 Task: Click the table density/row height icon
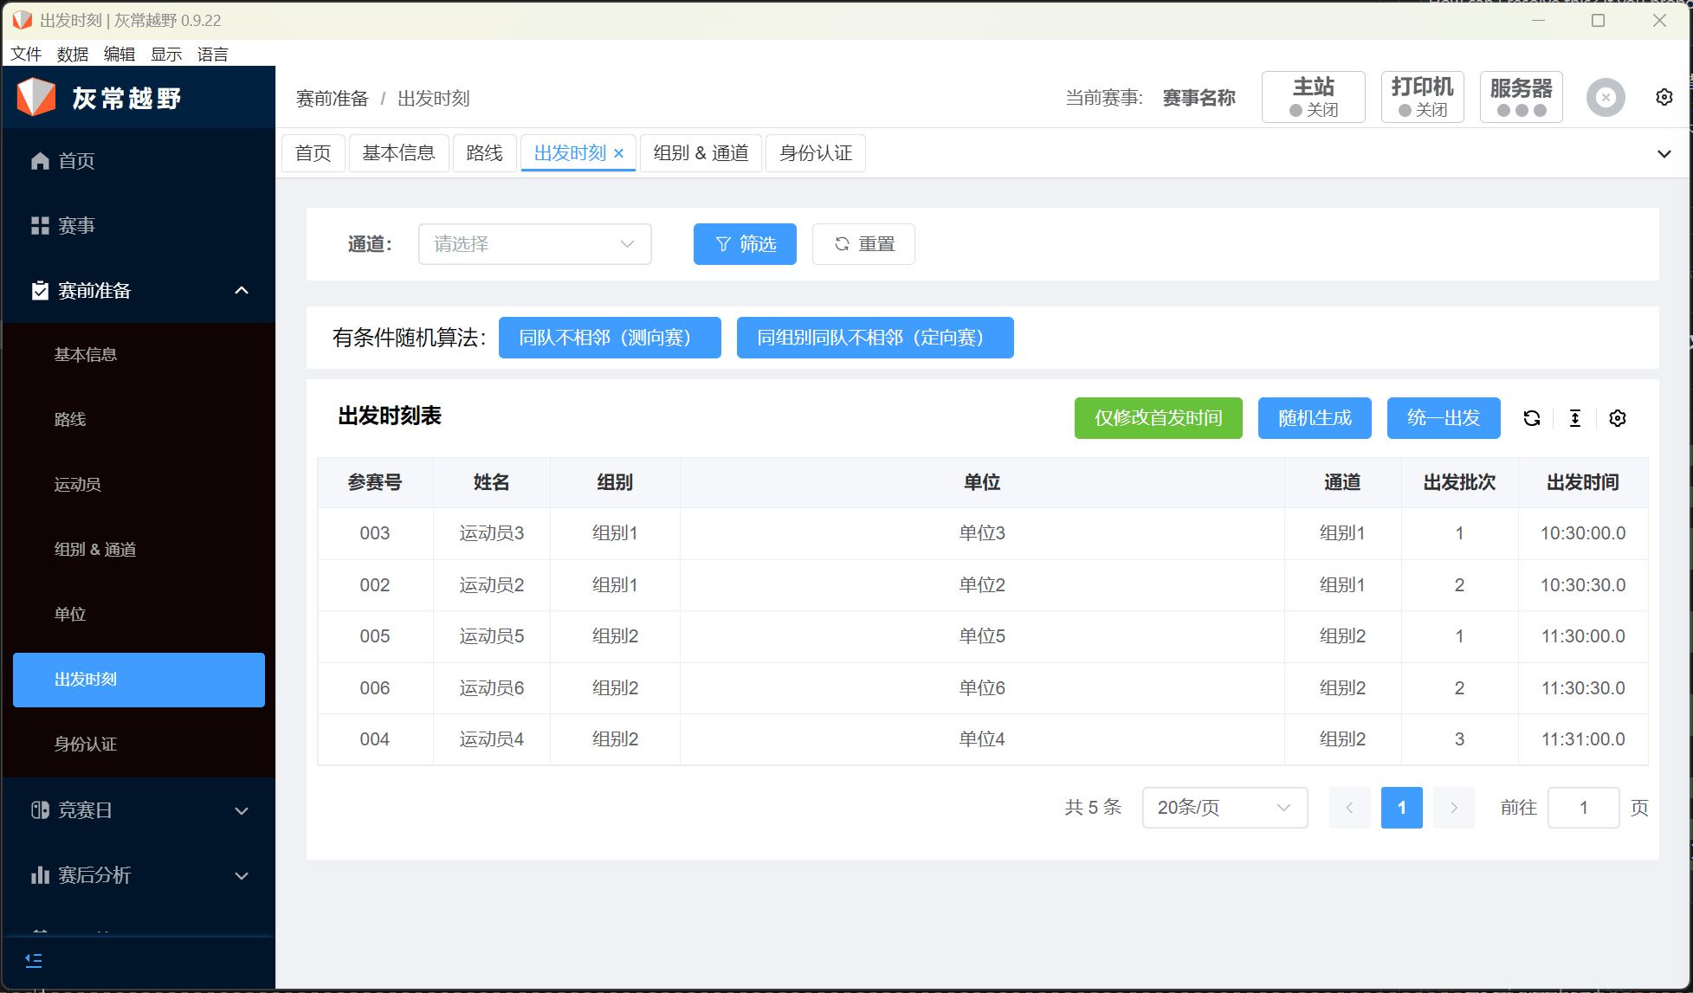point(1574,418)
